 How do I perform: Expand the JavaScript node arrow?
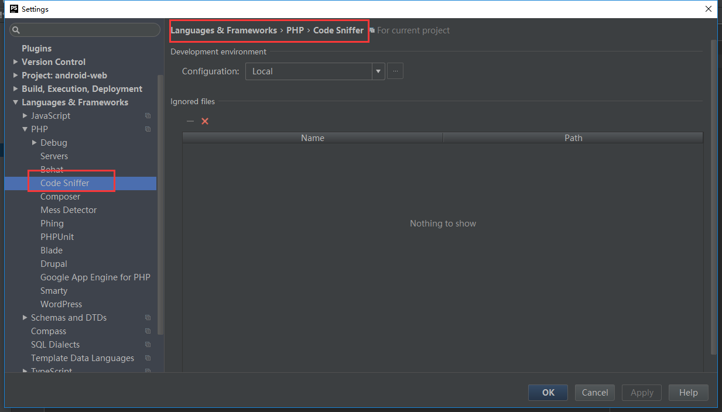tap(25, 116)
